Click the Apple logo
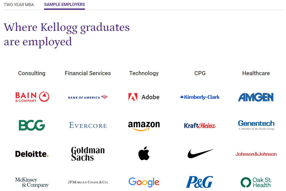The image size is (286, 191). [144, 154]
